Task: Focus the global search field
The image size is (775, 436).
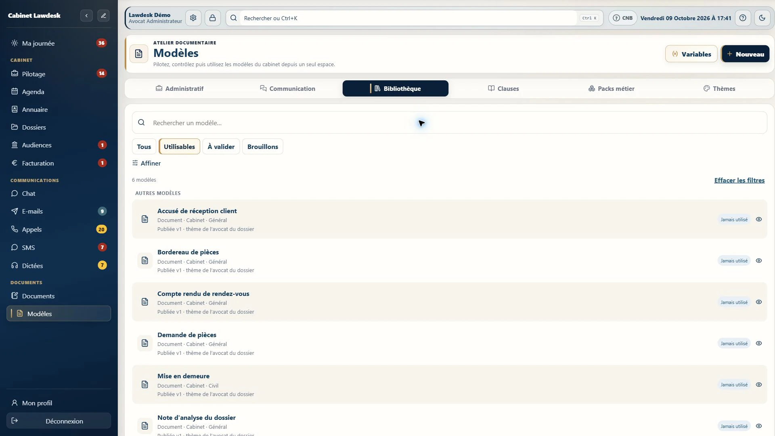Action: tap(415, 18)
